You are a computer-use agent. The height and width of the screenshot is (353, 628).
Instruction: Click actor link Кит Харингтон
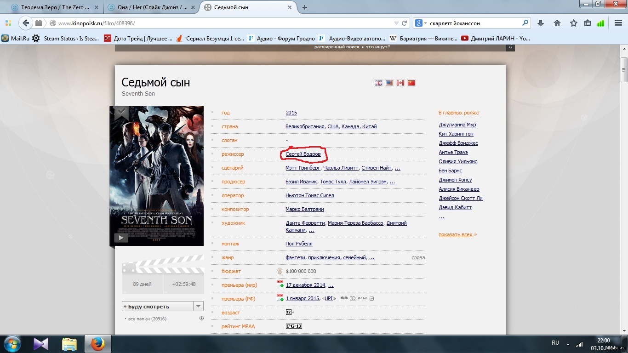point(456,134)
